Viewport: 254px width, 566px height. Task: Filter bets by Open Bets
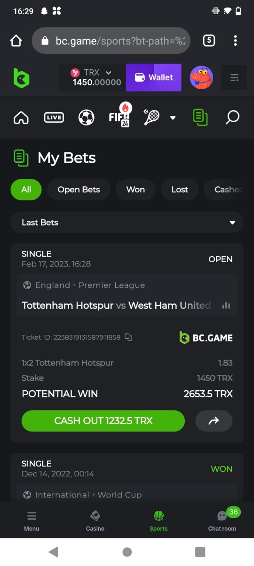coord(79,190)
